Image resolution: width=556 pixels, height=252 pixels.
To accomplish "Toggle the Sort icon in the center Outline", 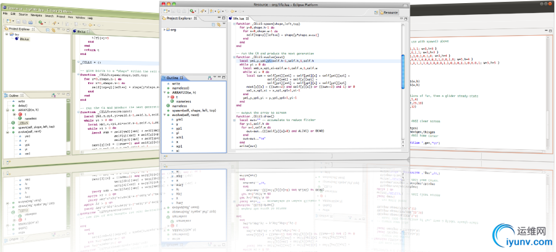I will click(209, 78).
